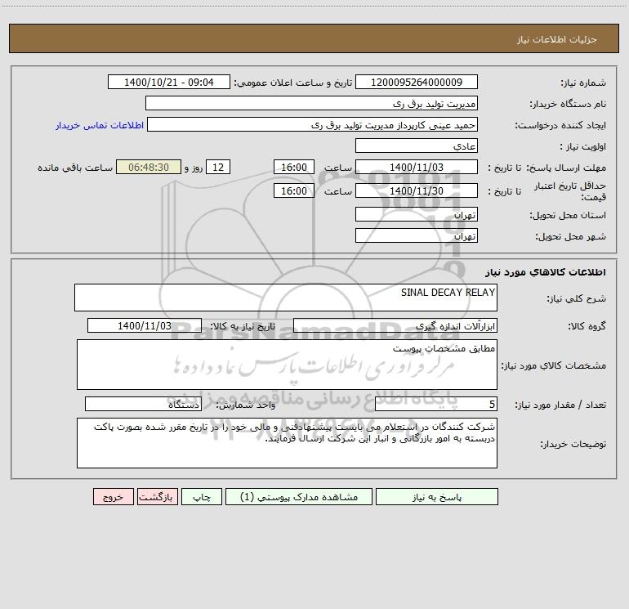The height and width of the screenshot is (609, 629).
Task: Click label 'شماره نیاز:'
Action: (x=583, y=83)
